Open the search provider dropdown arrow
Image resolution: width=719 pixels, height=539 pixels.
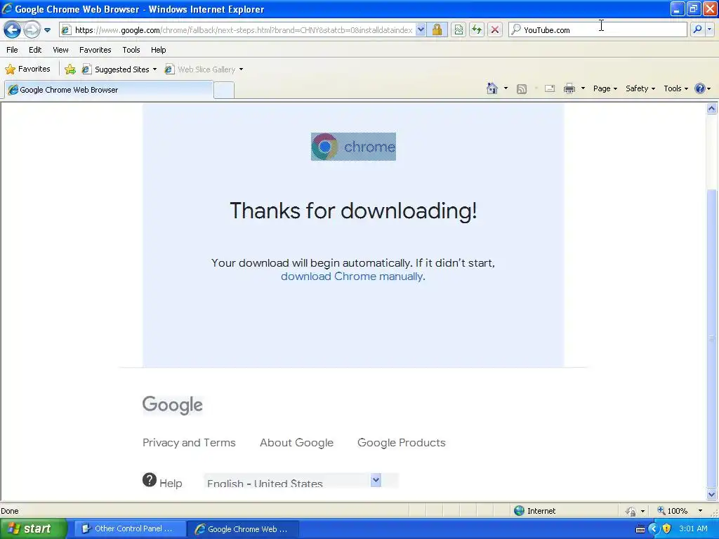(x=709, y=30)
